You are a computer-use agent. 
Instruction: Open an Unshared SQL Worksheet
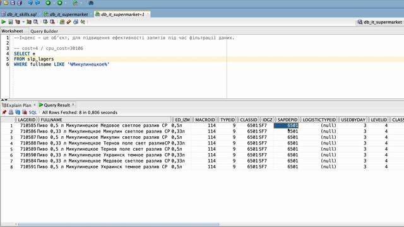[62, 22]
